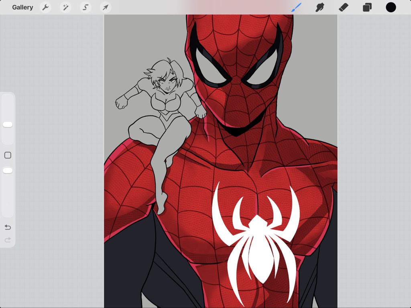Open the Actions wrench menu
This screenshot has width=411, height=308.
click(x=46, y=7)
